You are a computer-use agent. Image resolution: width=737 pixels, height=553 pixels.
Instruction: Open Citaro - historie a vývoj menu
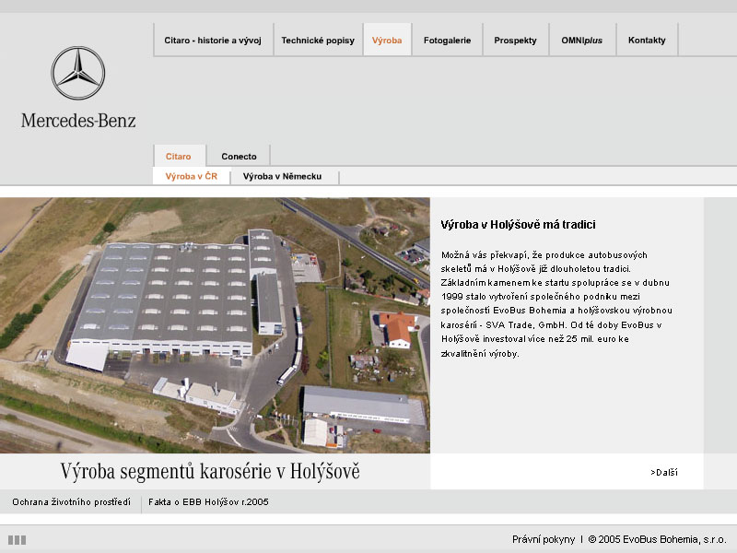(x=213, y=41)
